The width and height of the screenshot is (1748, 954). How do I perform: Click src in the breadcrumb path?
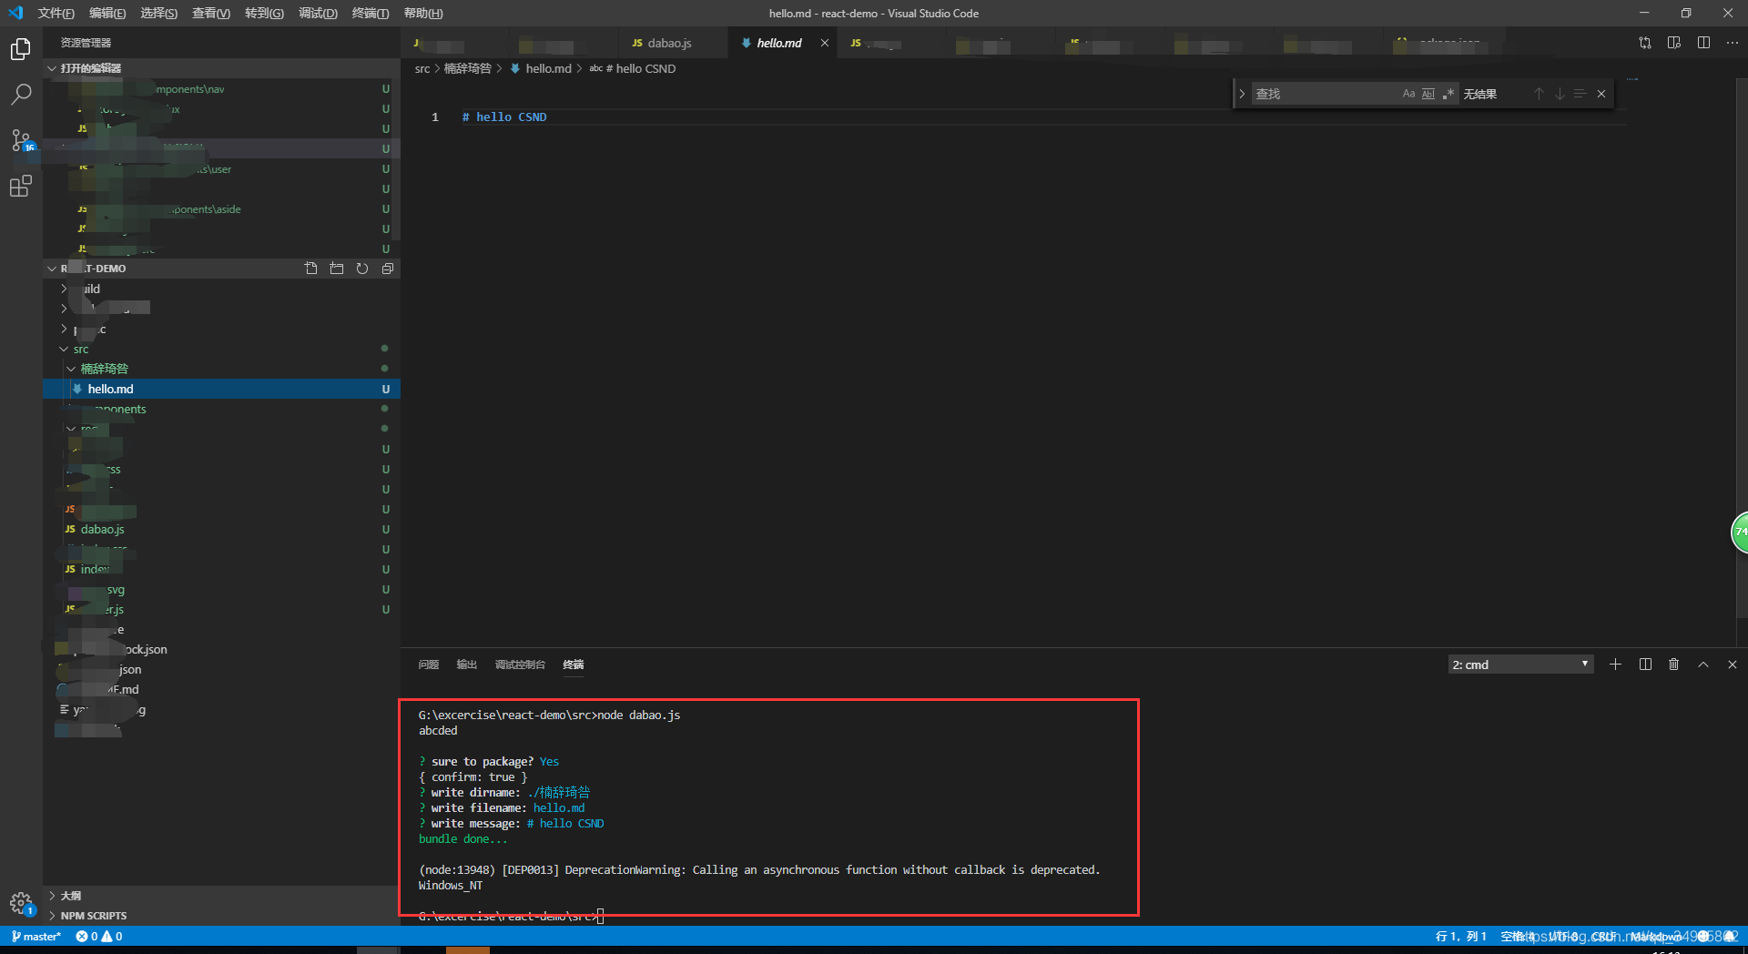[422, 68]
